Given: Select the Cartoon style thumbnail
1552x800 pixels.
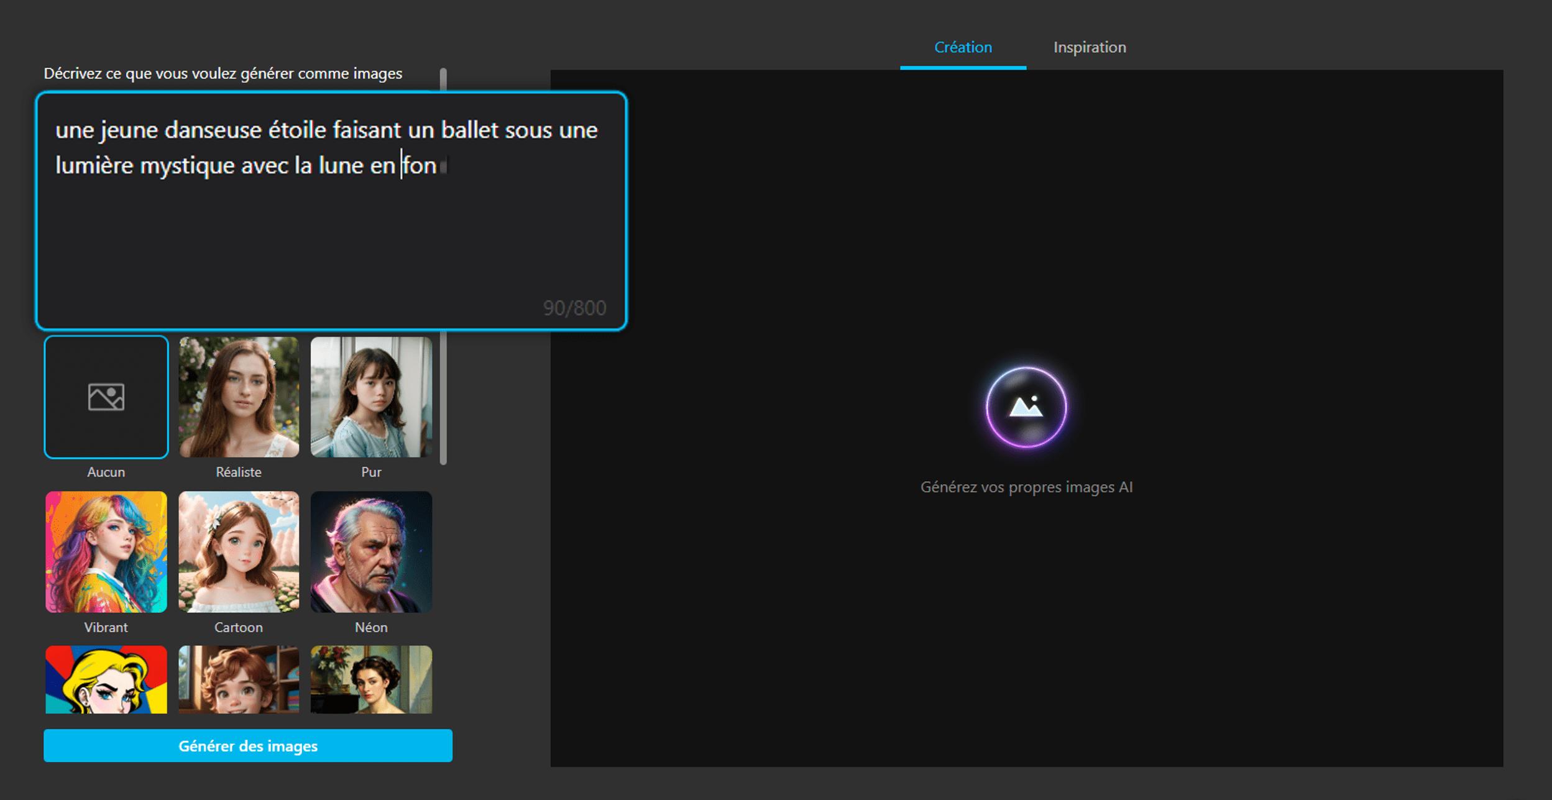Looking at the screenshot, I should 239,551.
